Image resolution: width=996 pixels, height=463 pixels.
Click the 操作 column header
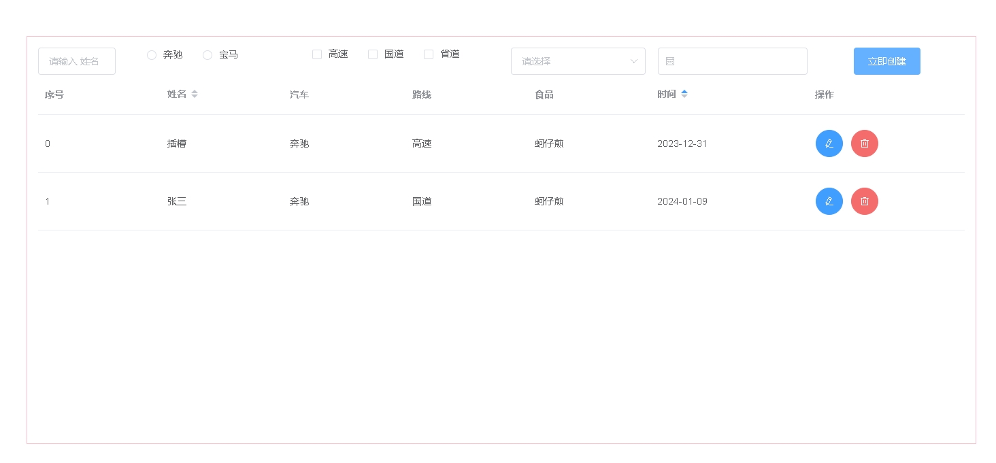825,95
